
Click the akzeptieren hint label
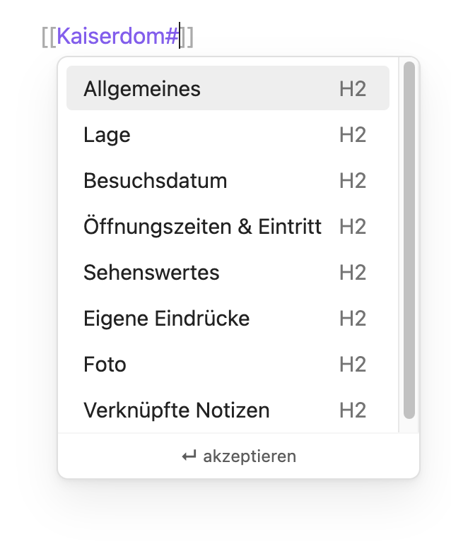[250, 456]
